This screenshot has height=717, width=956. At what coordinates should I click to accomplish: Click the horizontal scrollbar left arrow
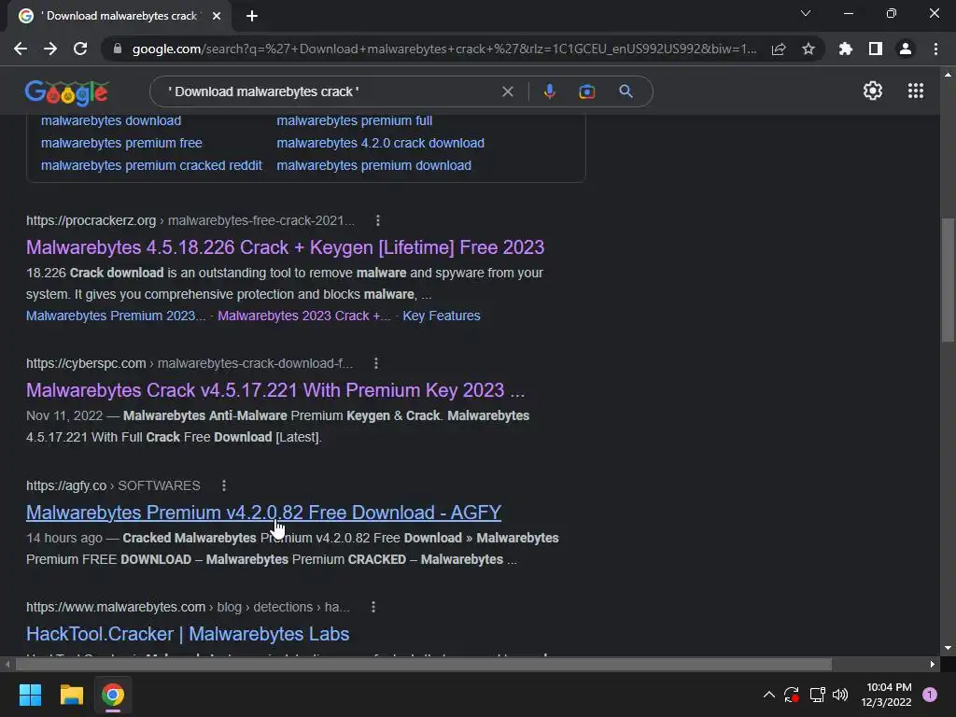(7, 664)
